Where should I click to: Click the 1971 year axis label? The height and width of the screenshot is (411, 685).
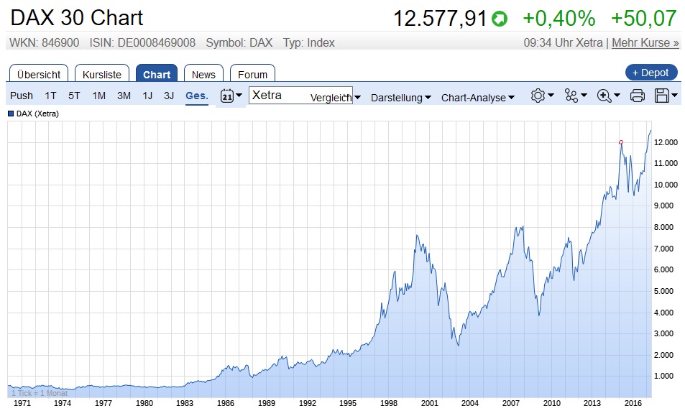coord(22,403)
